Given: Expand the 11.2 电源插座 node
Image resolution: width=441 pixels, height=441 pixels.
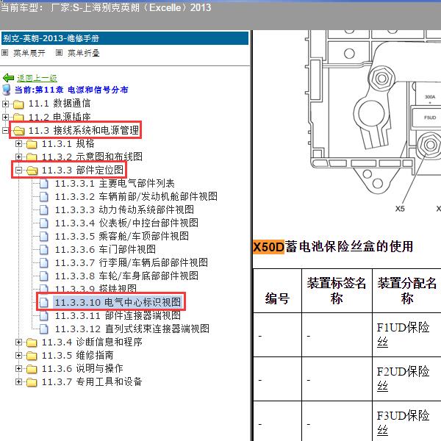Looking at the screenshot, I should click(5, 117).
